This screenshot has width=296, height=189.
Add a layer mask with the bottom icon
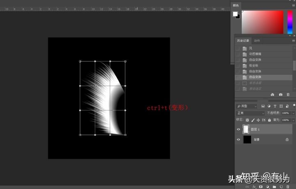261,187
